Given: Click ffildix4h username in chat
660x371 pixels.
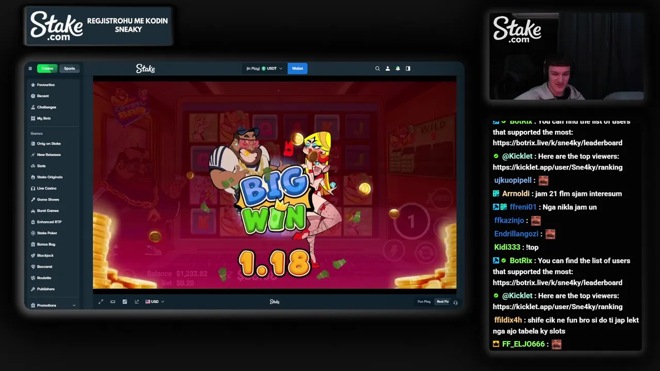Looking at the screenshot, I should [x=508, y=320].
